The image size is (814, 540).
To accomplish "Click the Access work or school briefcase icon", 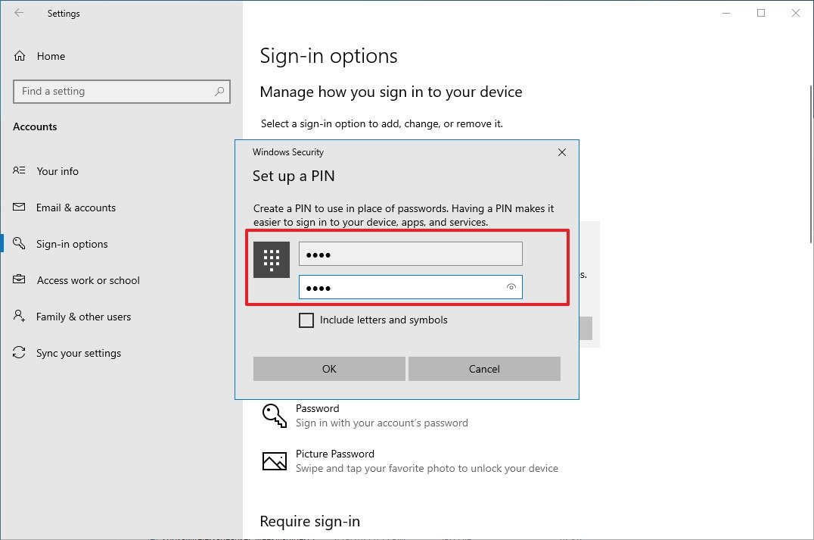I will (20, 280).
